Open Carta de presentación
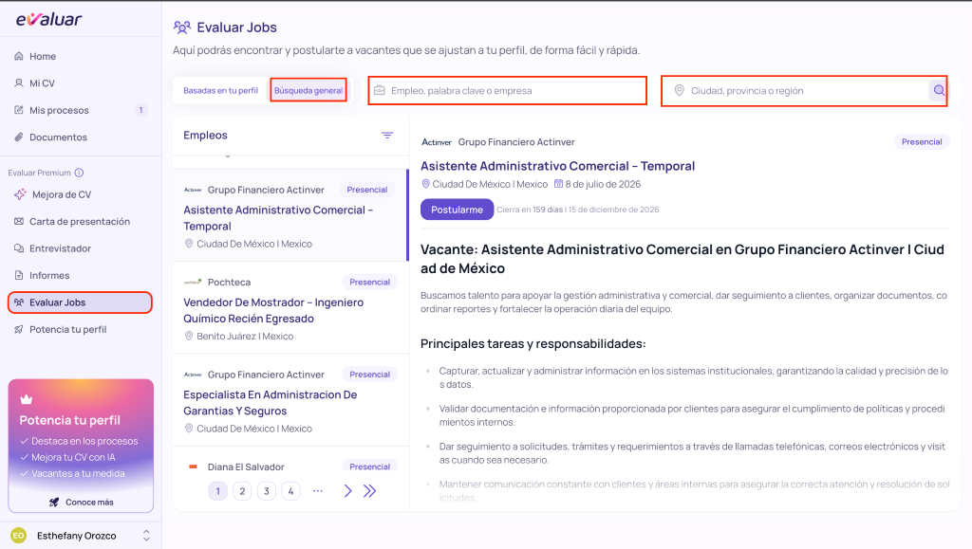This screenshot has height=549, width=972. click(81, 222)
